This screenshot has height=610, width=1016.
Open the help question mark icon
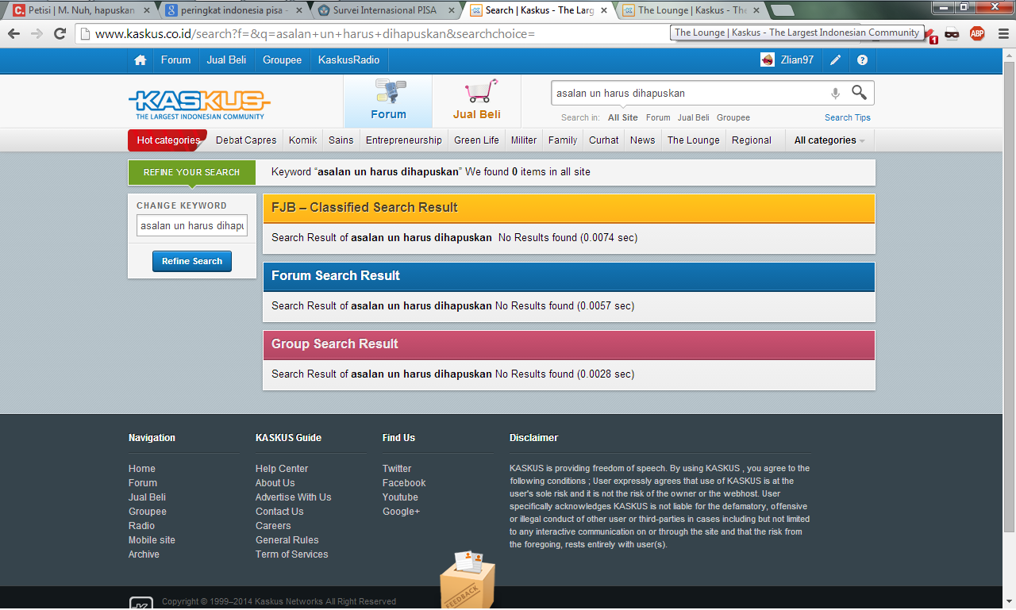[863, 60]
